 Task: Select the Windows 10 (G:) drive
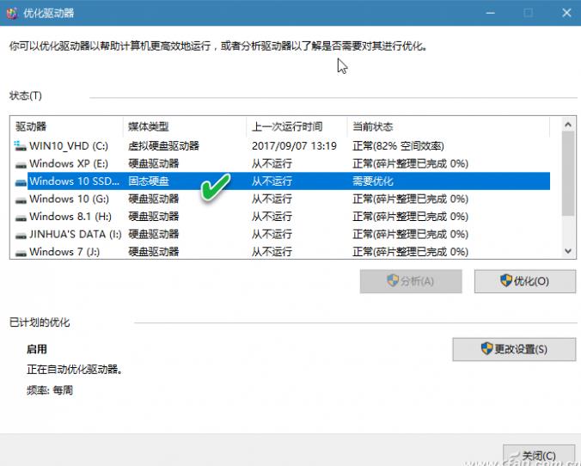pos(282,199)
